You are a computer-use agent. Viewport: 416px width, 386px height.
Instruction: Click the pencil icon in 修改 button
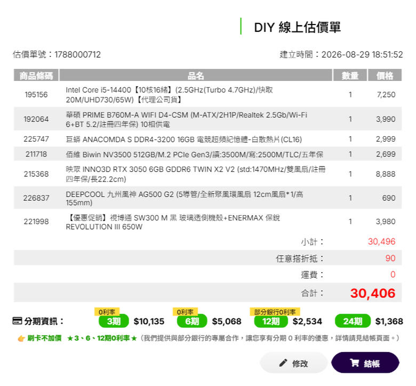[x=283, y=363]
